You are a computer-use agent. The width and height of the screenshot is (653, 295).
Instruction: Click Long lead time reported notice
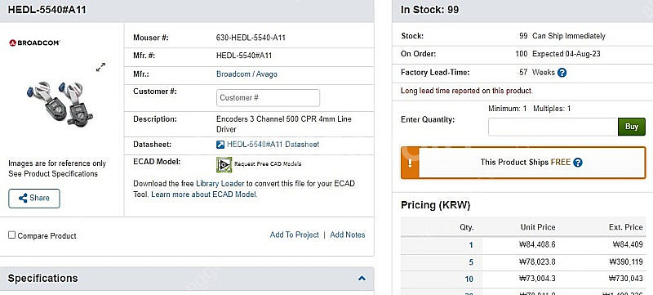[466, 91]
